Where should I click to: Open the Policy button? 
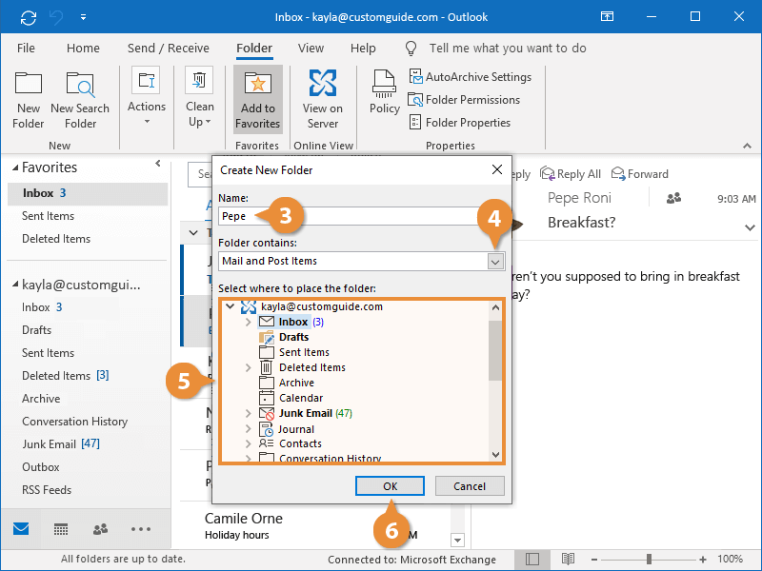(x=385, y=91)
